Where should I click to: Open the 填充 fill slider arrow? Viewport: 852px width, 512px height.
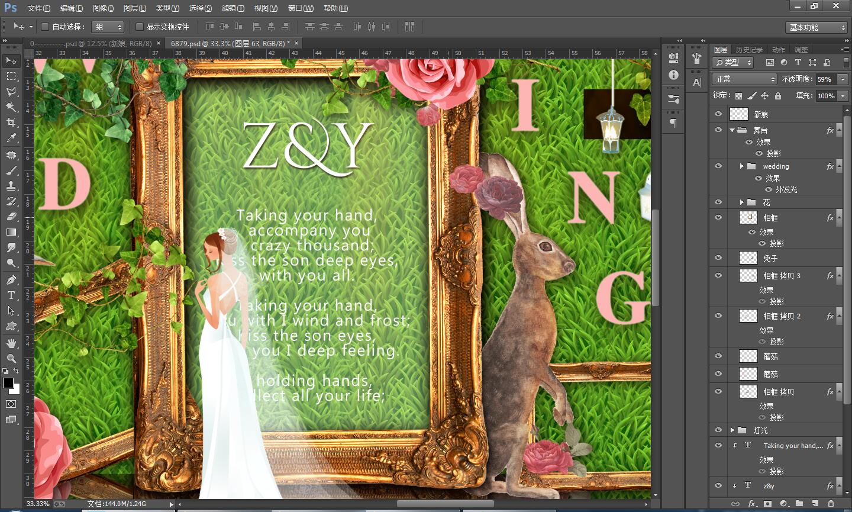tap(843, 96)
